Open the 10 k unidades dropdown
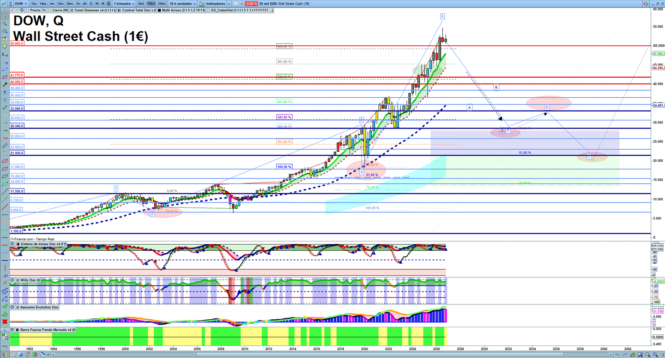The image size is (665, 358). click(182, 4)
